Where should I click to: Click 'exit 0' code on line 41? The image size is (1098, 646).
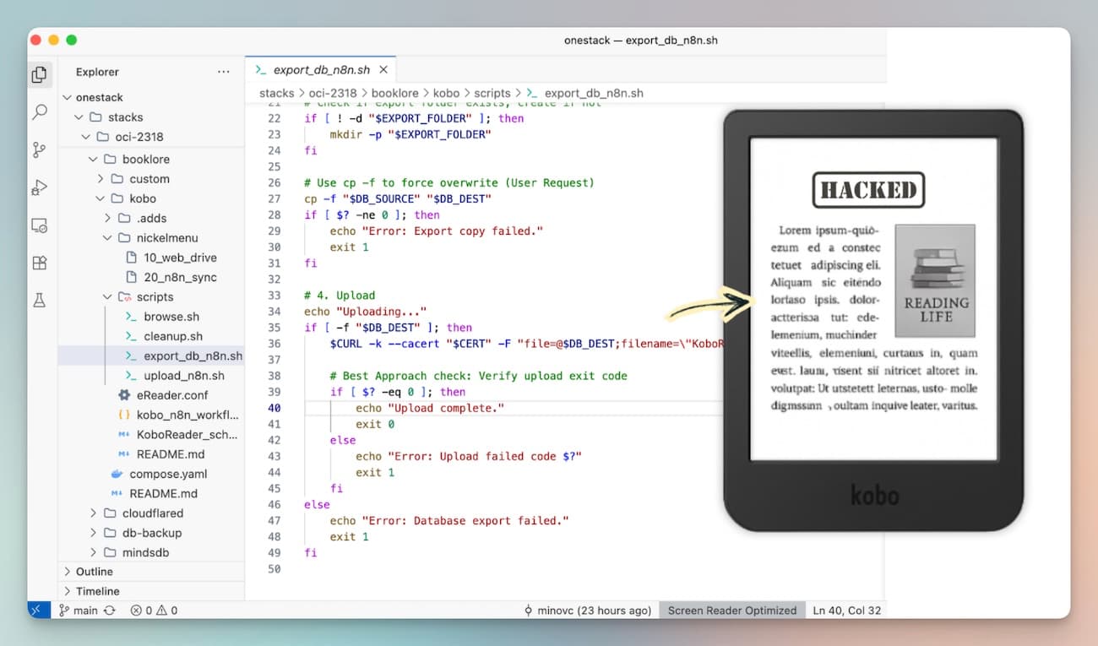375,424
